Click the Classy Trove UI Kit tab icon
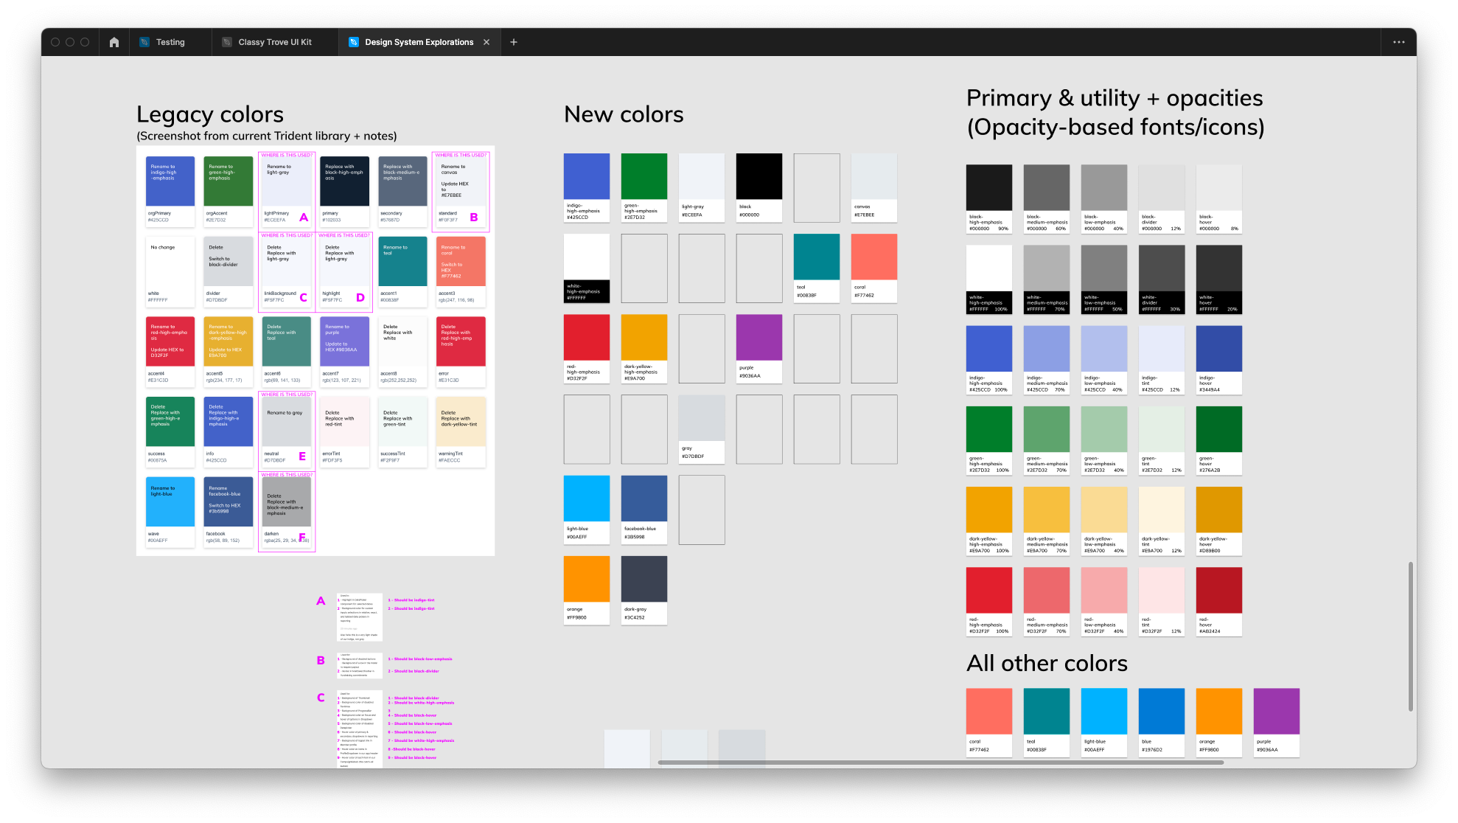1458x823 pixels. point(227,42)
